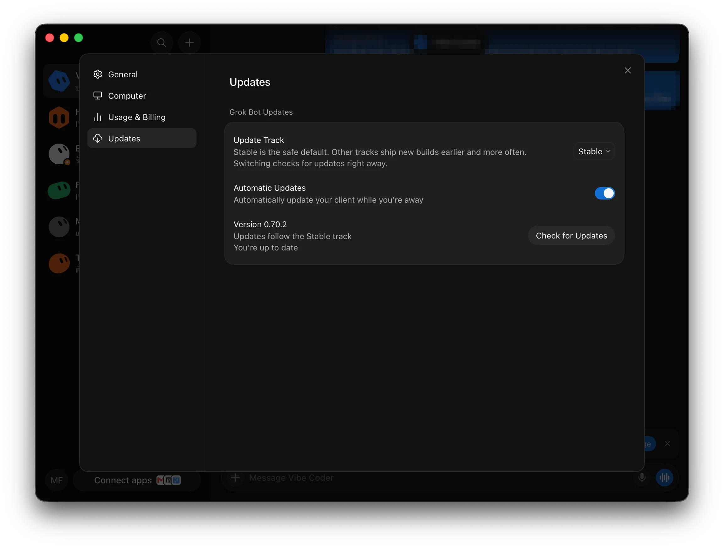
Task: Click the search magnifier icon in the main window
Action: [162, 42]
